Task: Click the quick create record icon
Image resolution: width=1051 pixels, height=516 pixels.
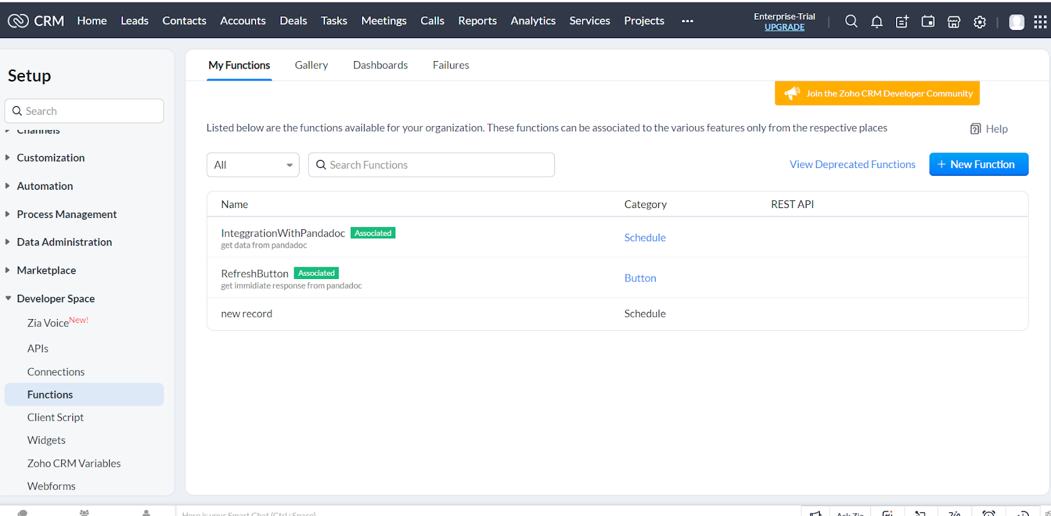Action: pyautogui.click(x=903, y=22)
